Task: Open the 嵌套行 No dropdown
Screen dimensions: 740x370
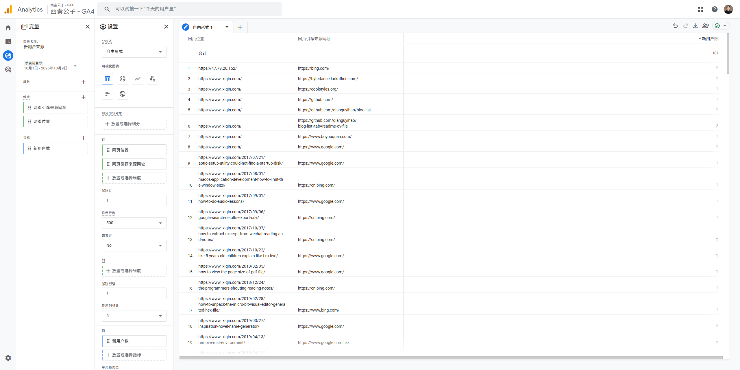Action: coord(134,246)
